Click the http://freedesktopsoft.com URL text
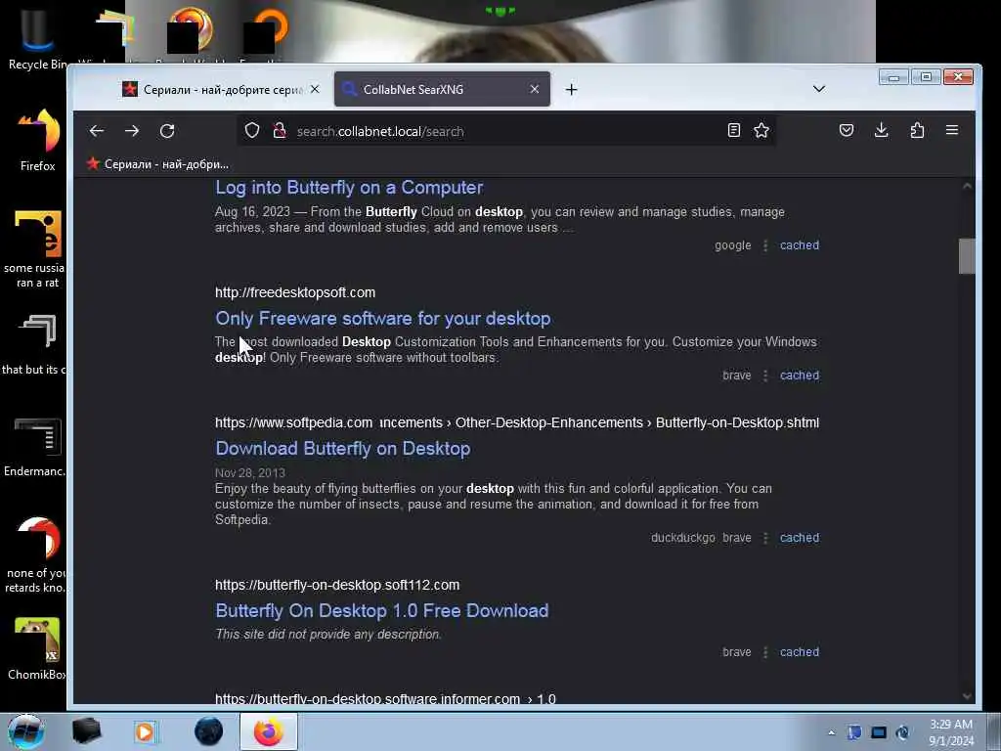This screenshot has width=1001, height=751. [295, 292]
